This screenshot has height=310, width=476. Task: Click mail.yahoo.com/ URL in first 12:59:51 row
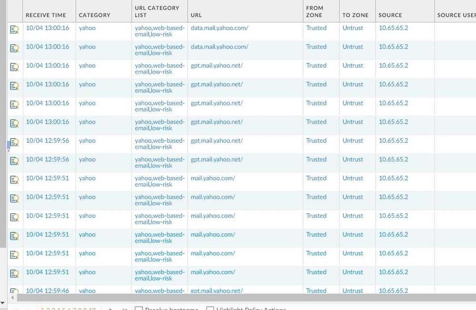[x=213, y=179]
